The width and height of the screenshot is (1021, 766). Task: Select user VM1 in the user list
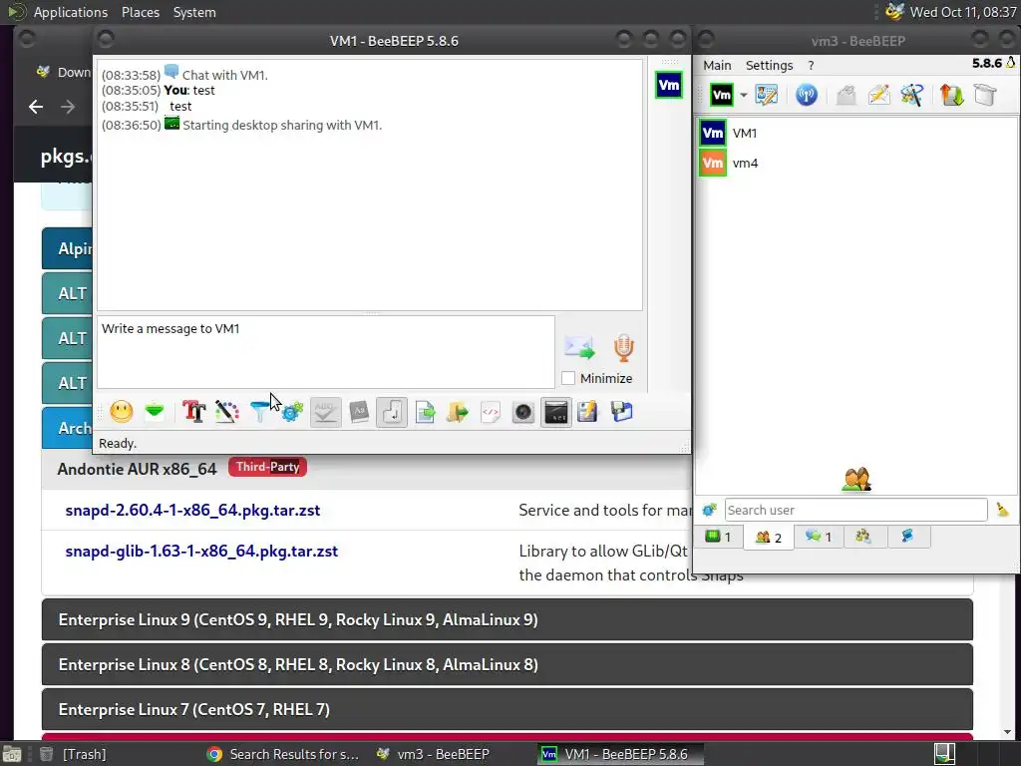[855, 133]
